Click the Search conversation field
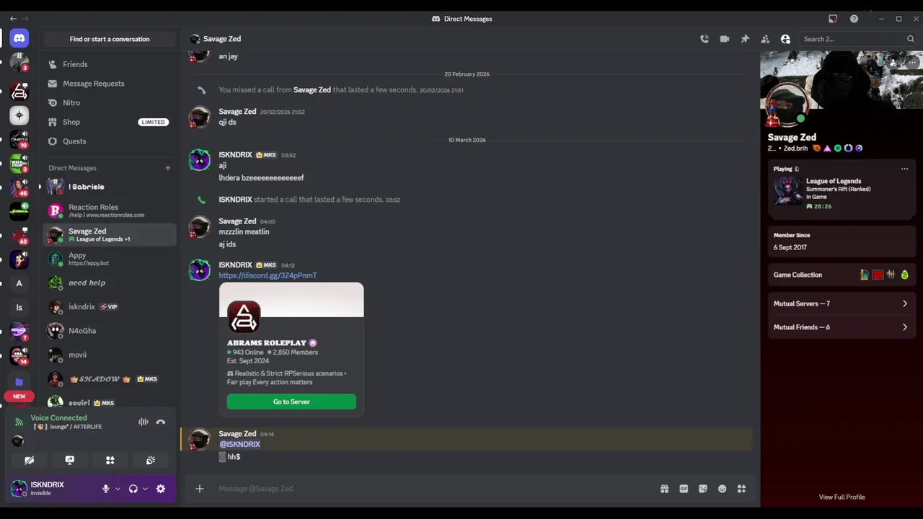923x519 pixels. 858,39
